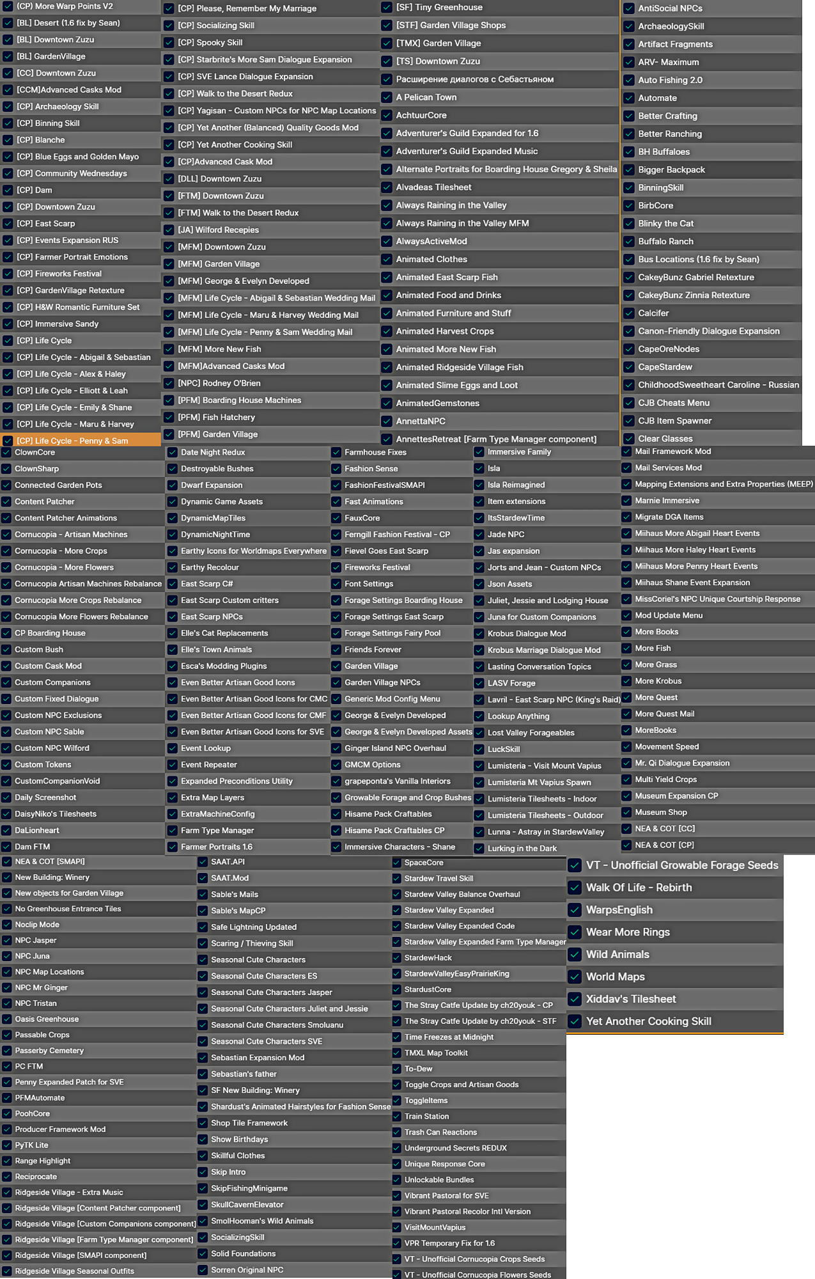The image size is (815, 1279).
Task: Select the Lurking in the Dark entry
Action: click(547, 849)
